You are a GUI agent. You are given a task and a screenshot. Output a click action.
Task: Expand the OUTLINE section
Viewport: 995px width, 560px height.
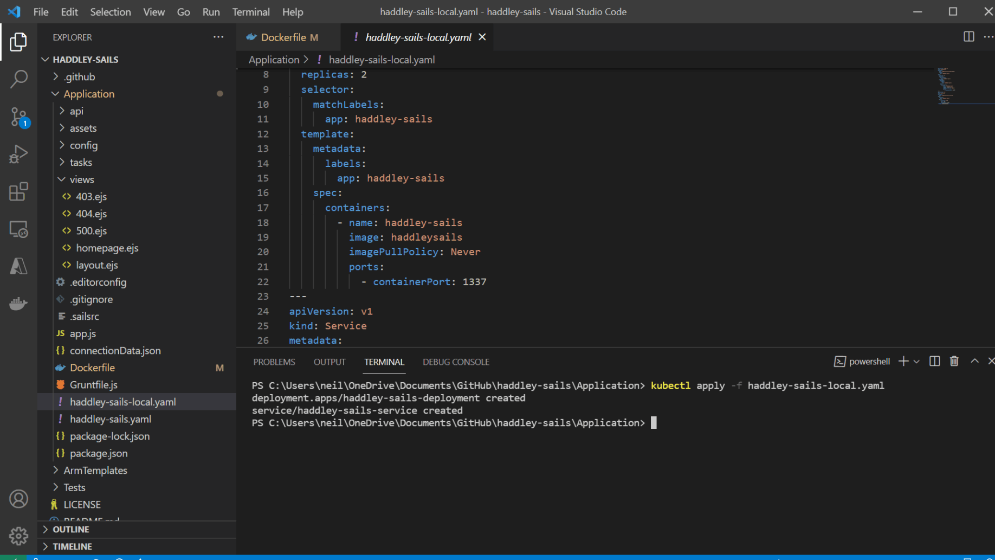click(x=70, y=530)
